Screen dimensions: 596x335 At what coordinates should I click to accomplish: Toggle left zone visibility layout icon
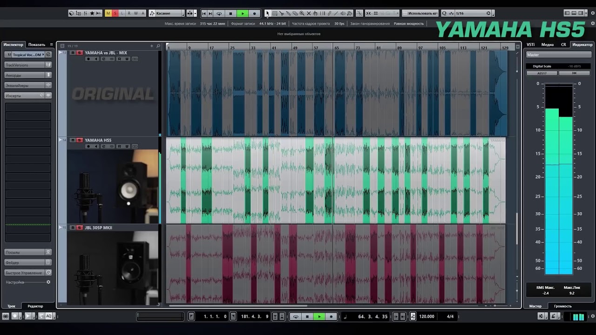(567, 13)
